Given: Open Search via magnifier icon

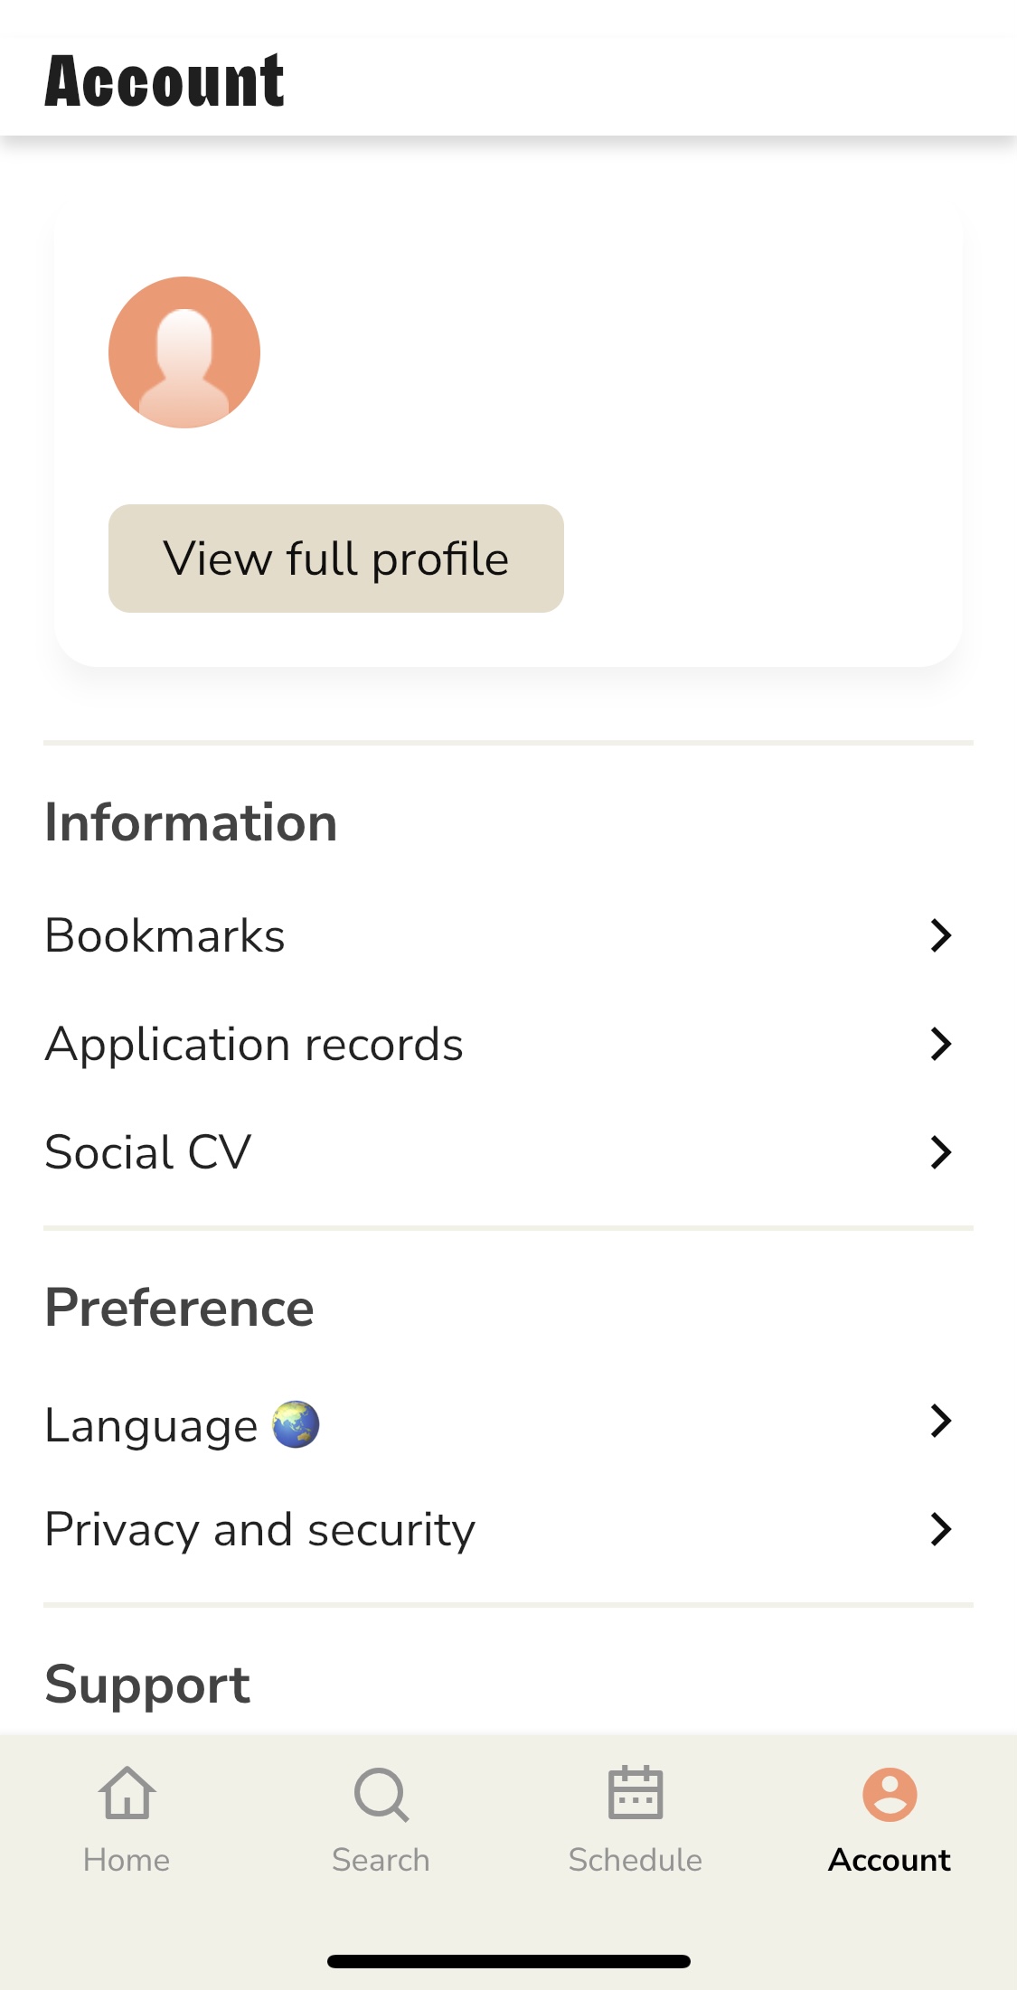Looking at the screenshot, I should tap(381, 1795).
